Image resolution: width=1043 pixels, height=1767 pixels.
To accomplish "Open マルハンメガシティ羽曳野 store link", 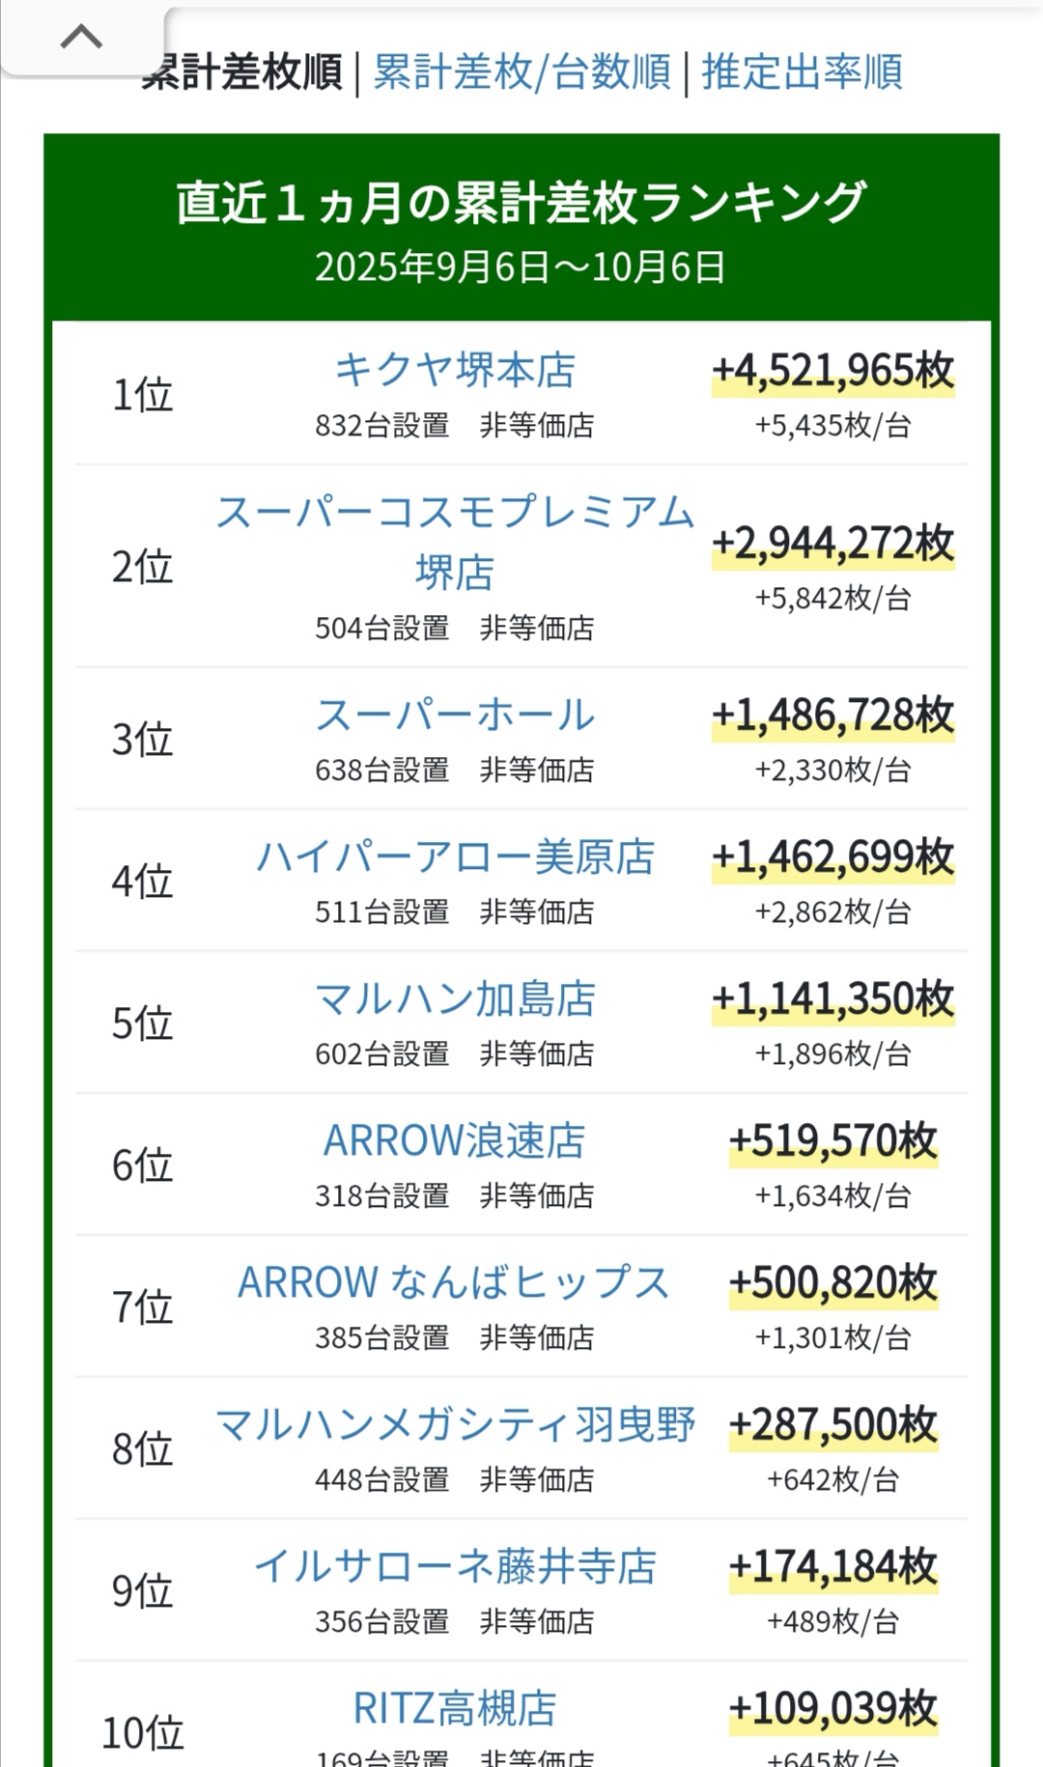I will pos(455,1425).
